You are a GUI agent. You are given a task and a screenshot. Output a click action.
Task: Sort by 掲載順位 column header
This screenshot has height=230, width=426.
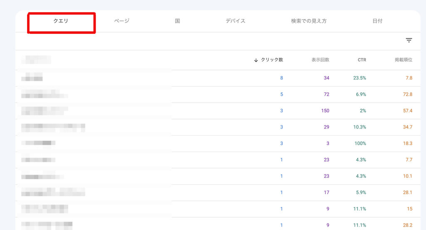(404, 60)
